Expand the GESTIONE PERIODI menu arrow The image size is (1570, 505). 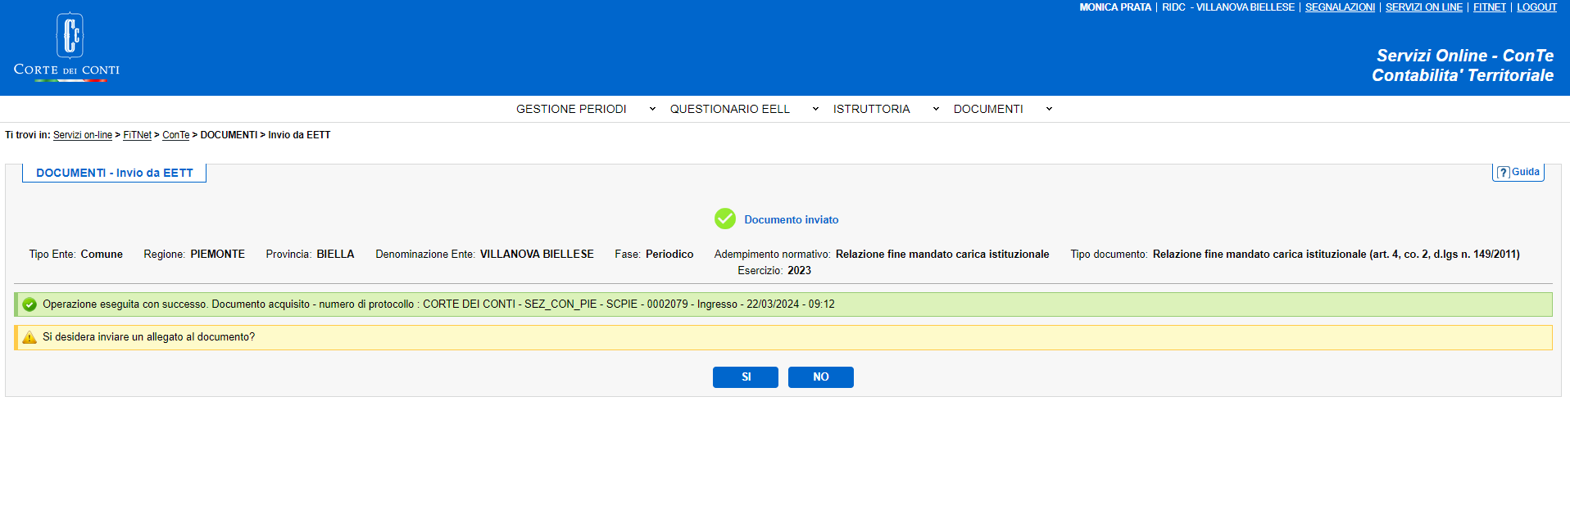[652, 109]
